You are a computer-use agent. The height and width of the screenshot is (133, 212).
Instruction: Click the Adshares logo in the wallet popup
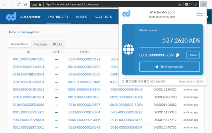pos(126,14)
